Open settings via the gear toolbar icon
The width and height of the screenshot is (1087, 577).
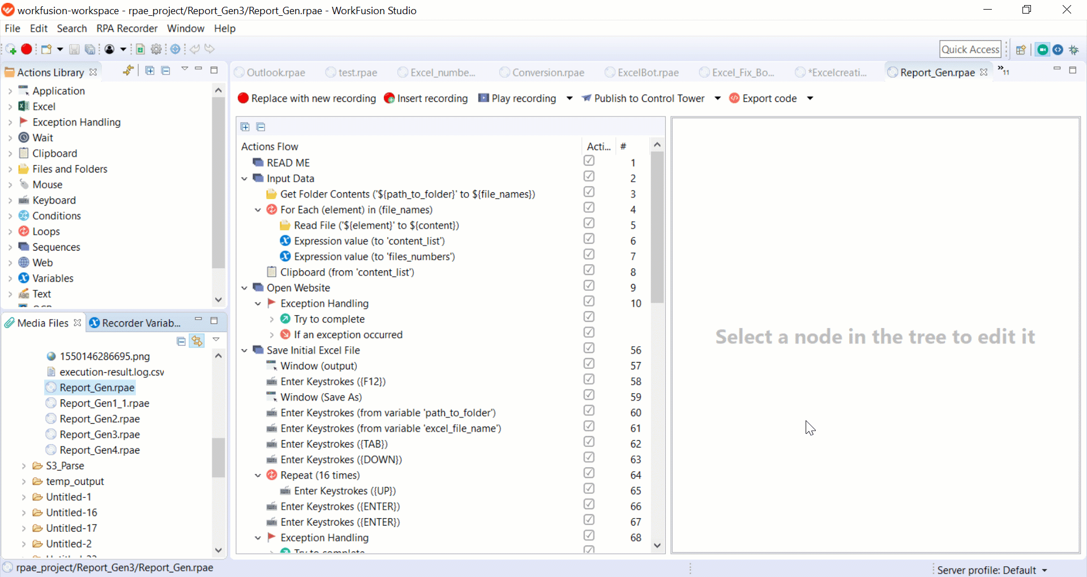click(x=157, y=49)
